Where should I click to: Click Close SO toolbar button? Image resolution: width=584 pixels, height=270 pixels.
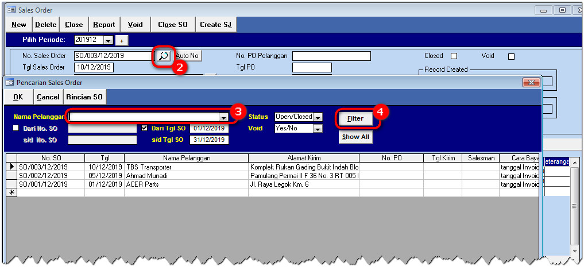click(173, 25)
